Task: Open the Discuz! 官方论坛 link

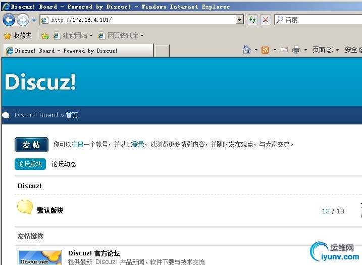Action: pos(94,253)
